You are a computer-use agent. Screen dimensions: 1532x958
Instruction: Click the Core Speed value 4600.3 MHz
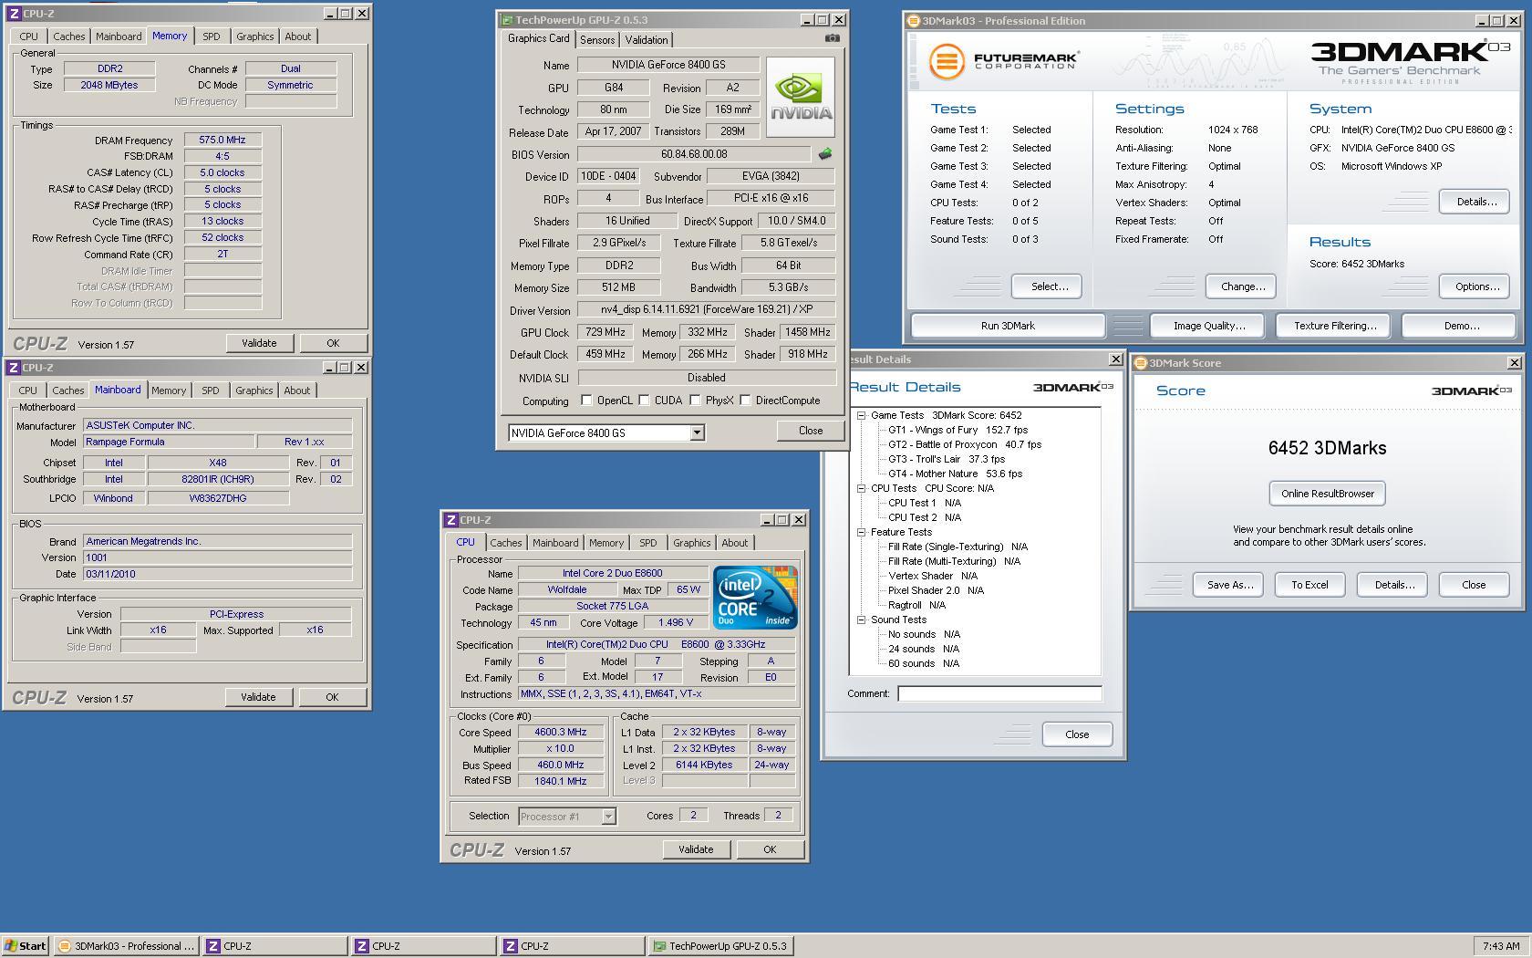tap(561, 732)
